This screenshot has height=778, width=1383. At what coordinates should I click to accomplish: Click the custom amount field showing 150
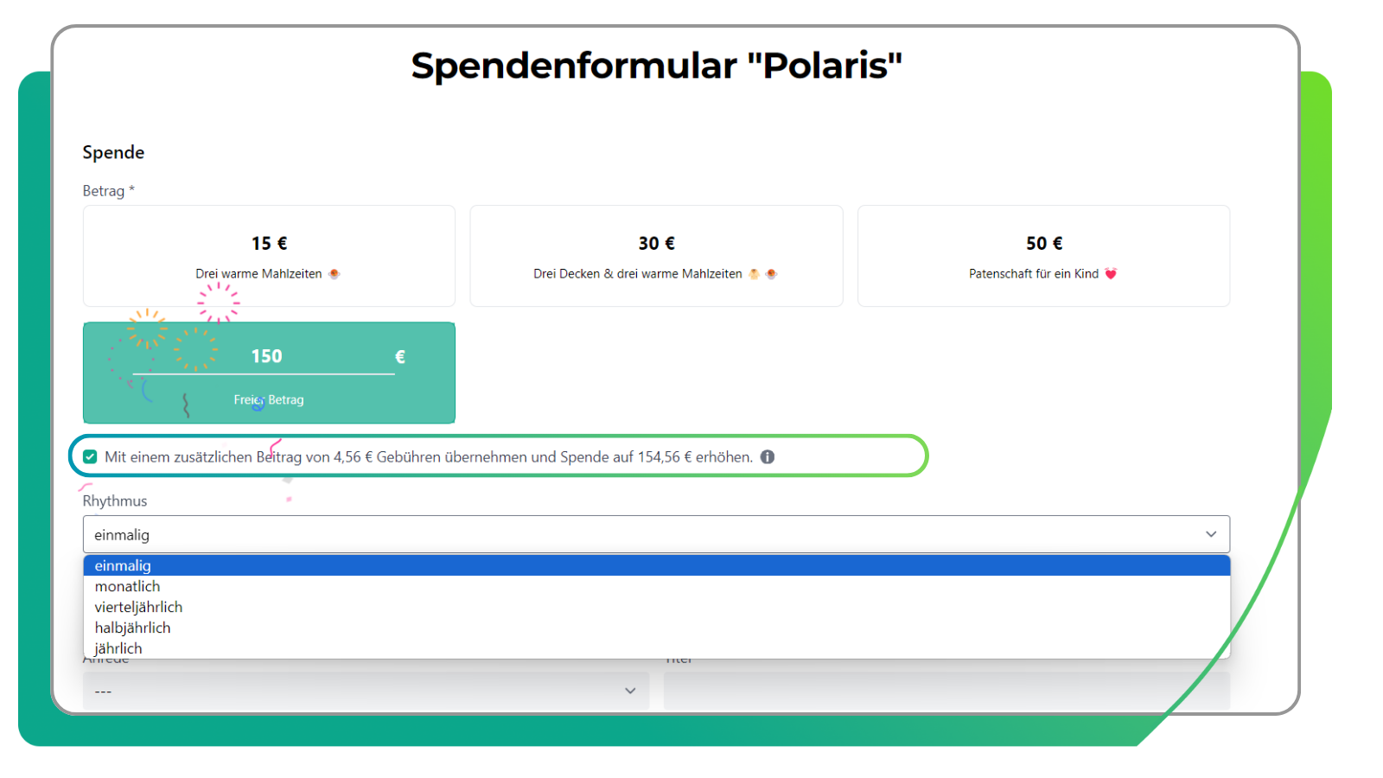tap(268, 355)
